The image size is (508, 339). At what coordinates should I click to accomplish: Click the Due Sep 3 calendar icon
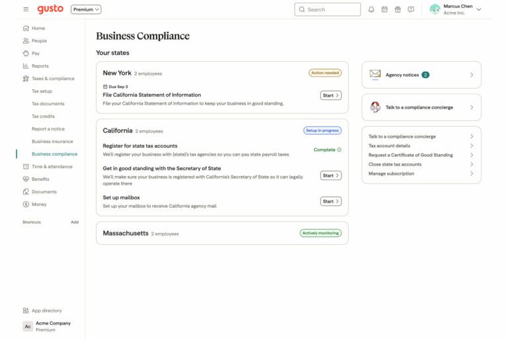point(105,87)
